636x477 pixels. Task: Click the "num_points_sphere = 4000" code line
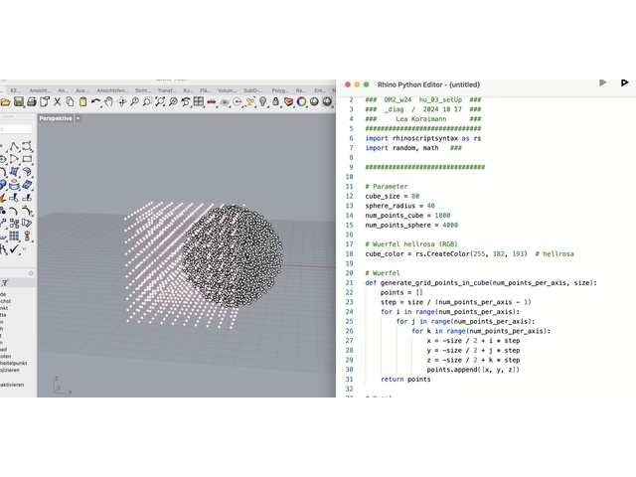(x=411, y=226)
